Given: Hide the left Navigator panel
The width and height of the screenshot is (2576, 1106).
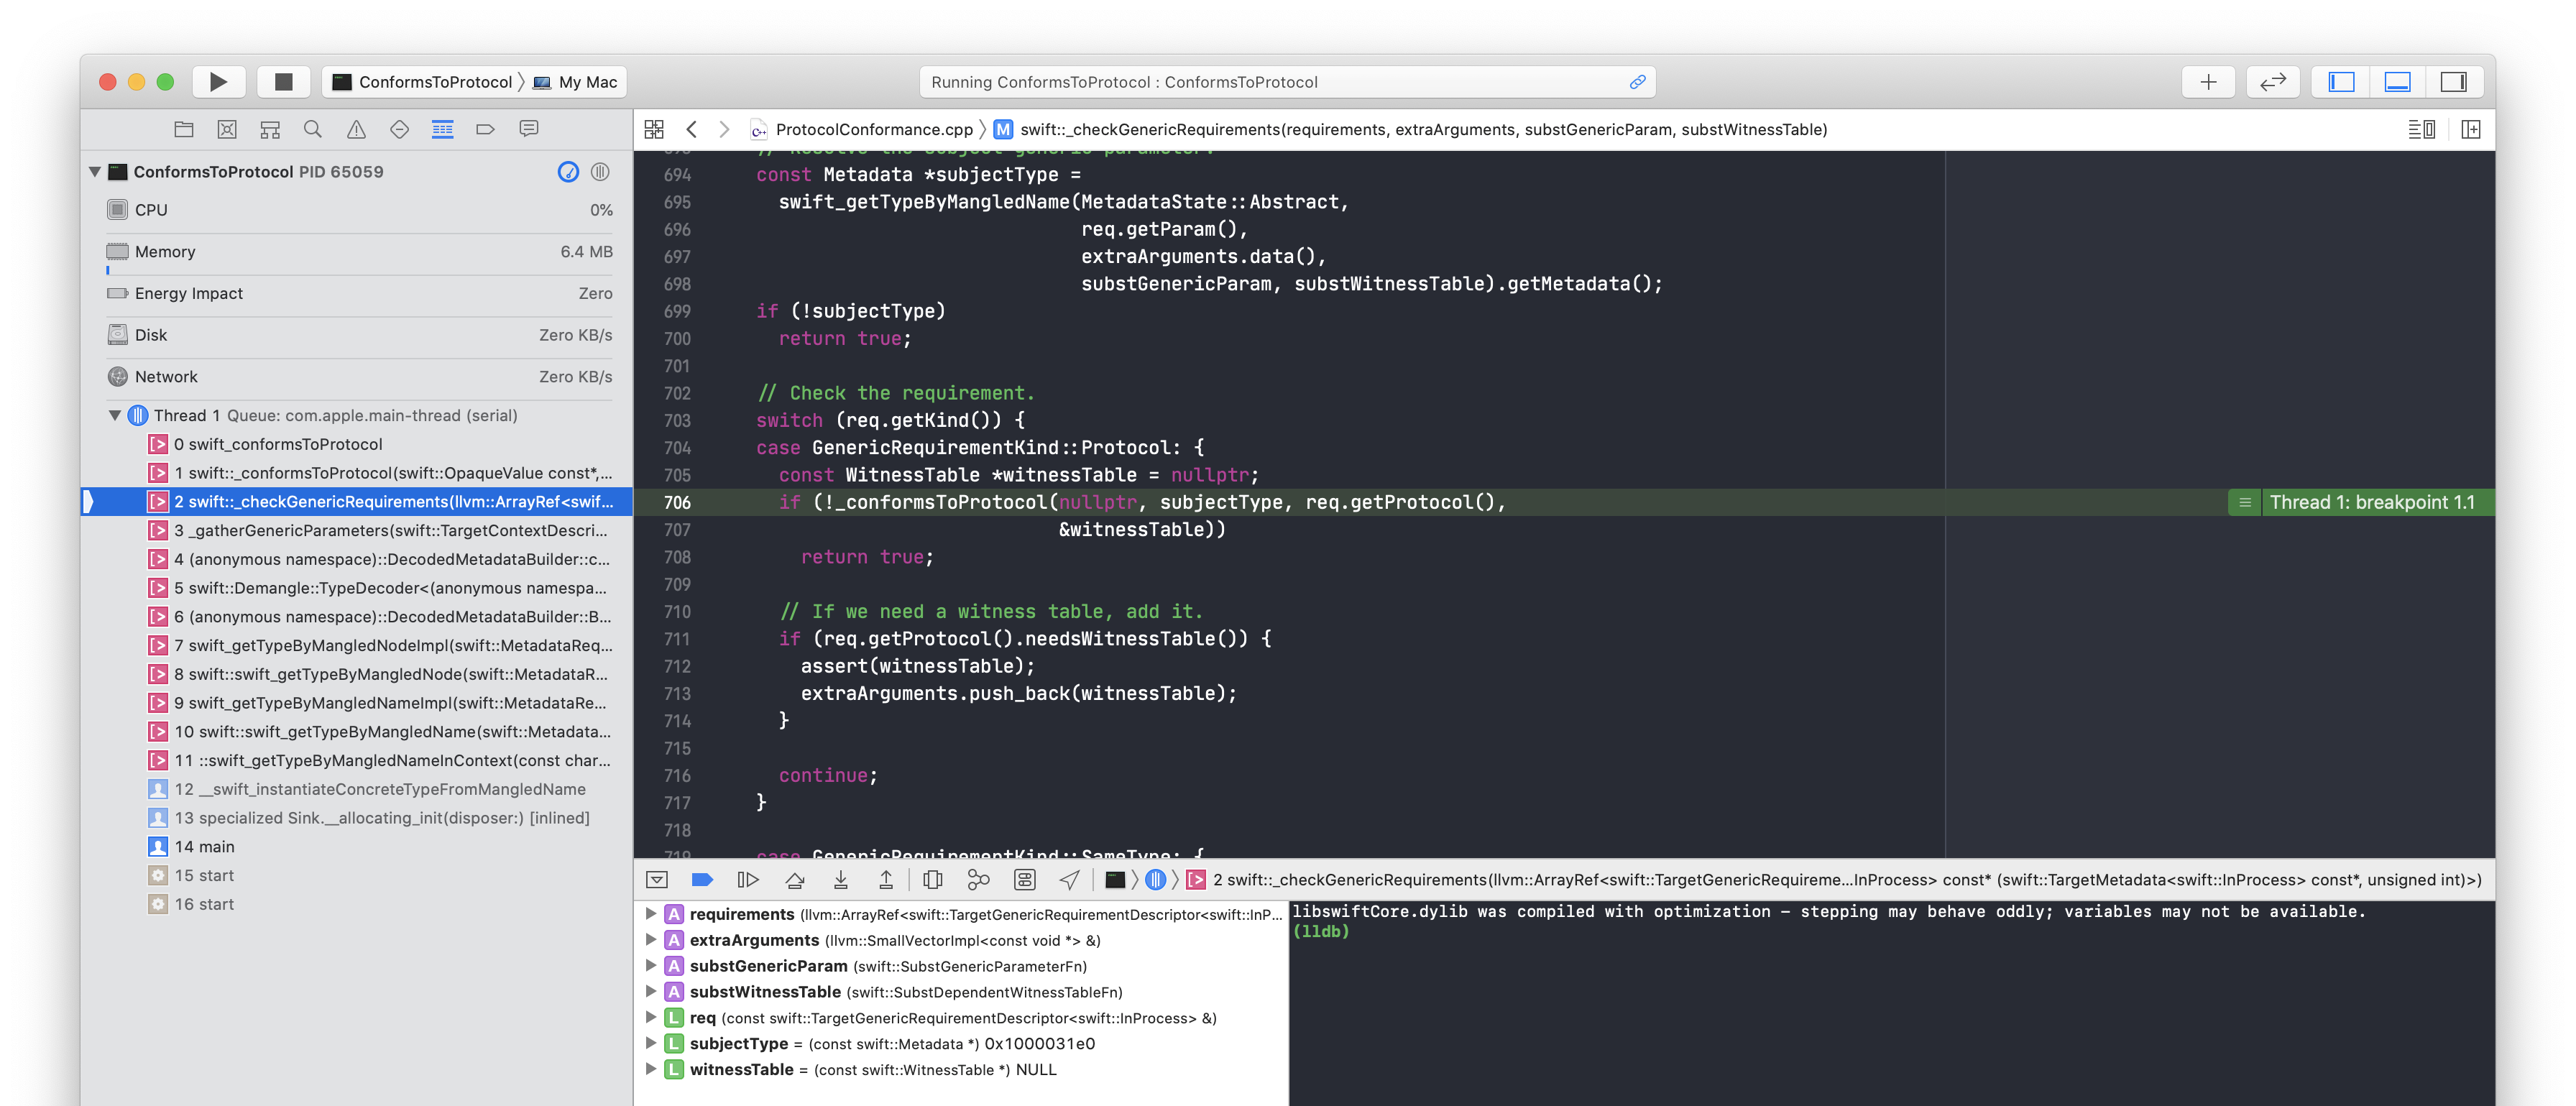Looking at the screenshot, I should coord(2341,82).
